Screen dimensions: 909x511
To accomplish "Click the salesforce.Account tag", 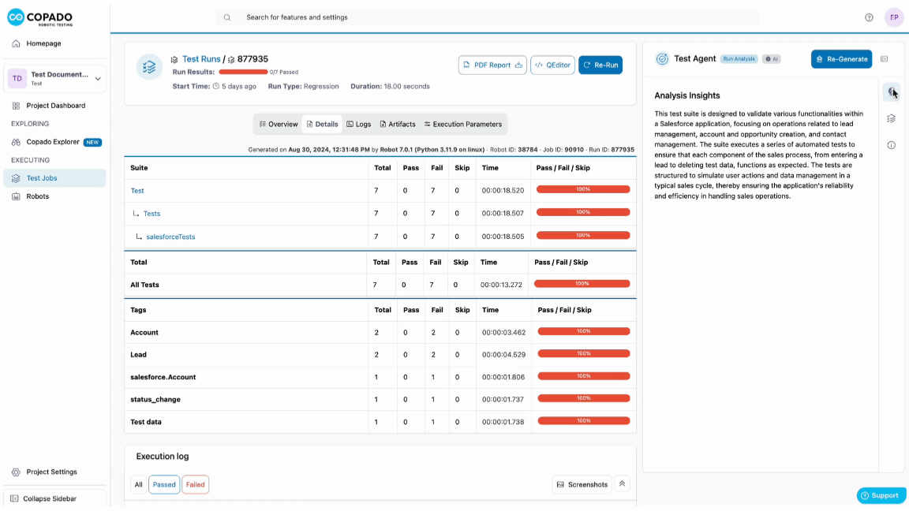I will click(163, 377).
